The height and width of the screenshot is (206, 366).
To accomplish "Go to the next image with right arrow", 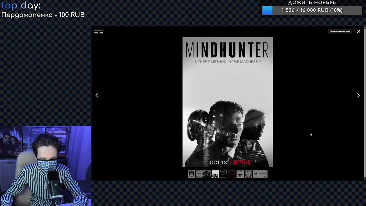I will pos(358,95).
